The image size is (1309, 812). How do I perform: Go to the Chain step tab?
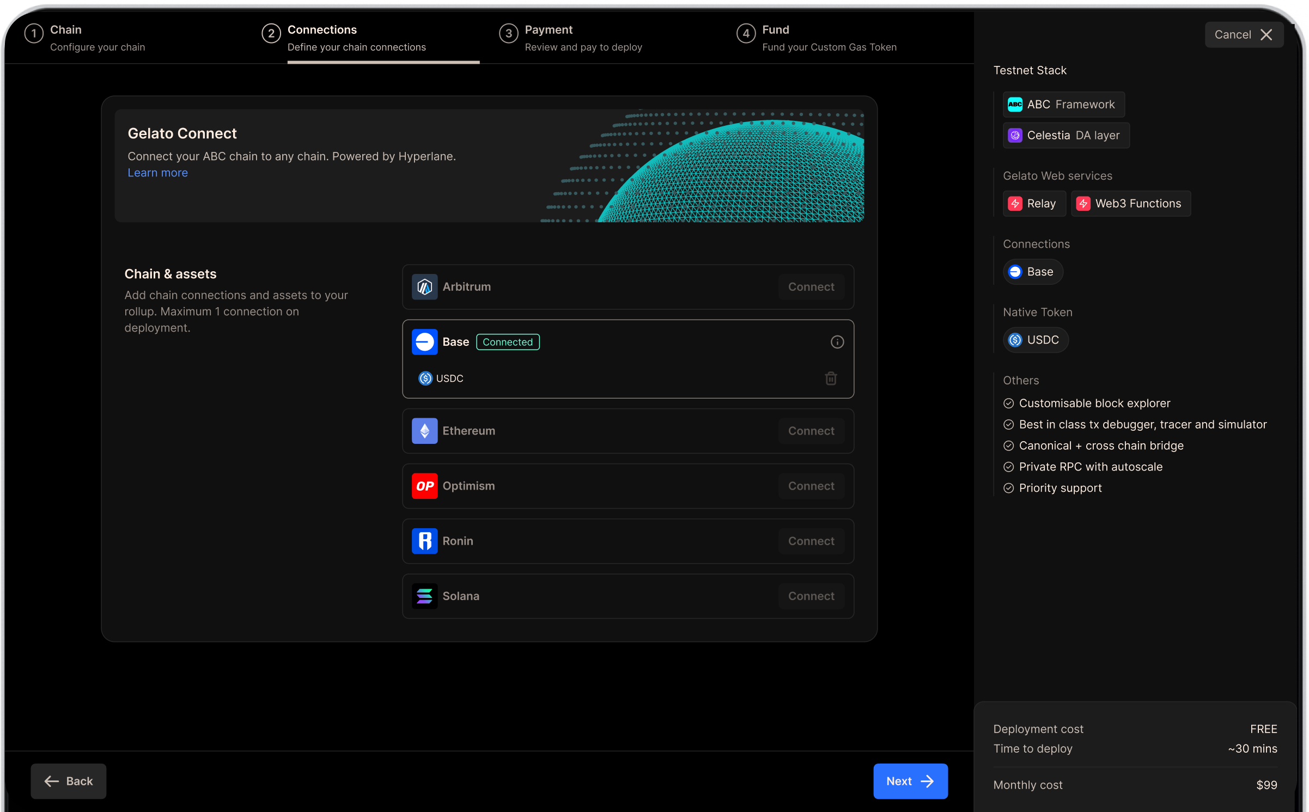click(84, 38)
